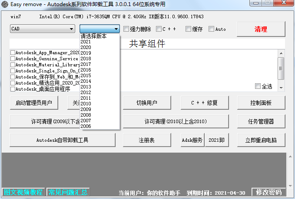Open 图文视频教程 tutorial link
295x199 pixels.
[23, 192]
